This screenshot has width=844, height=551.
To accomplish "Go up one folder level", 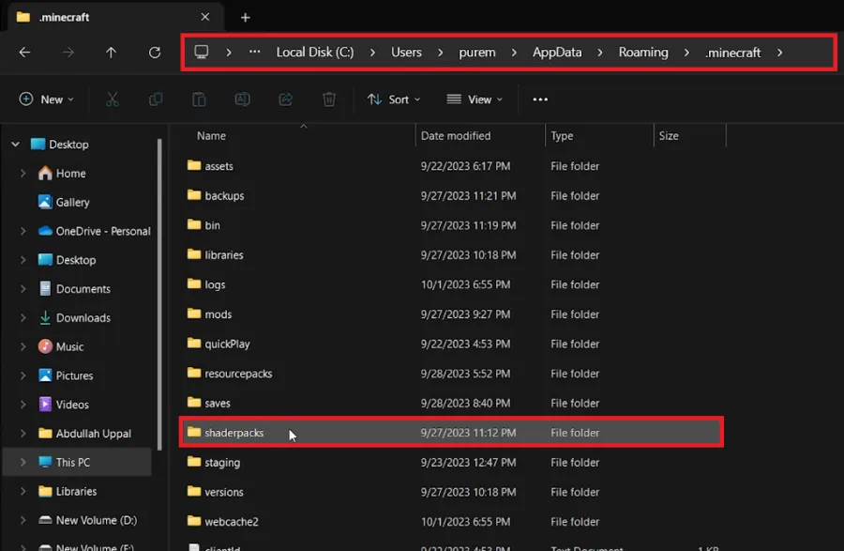I will (111, 53).
